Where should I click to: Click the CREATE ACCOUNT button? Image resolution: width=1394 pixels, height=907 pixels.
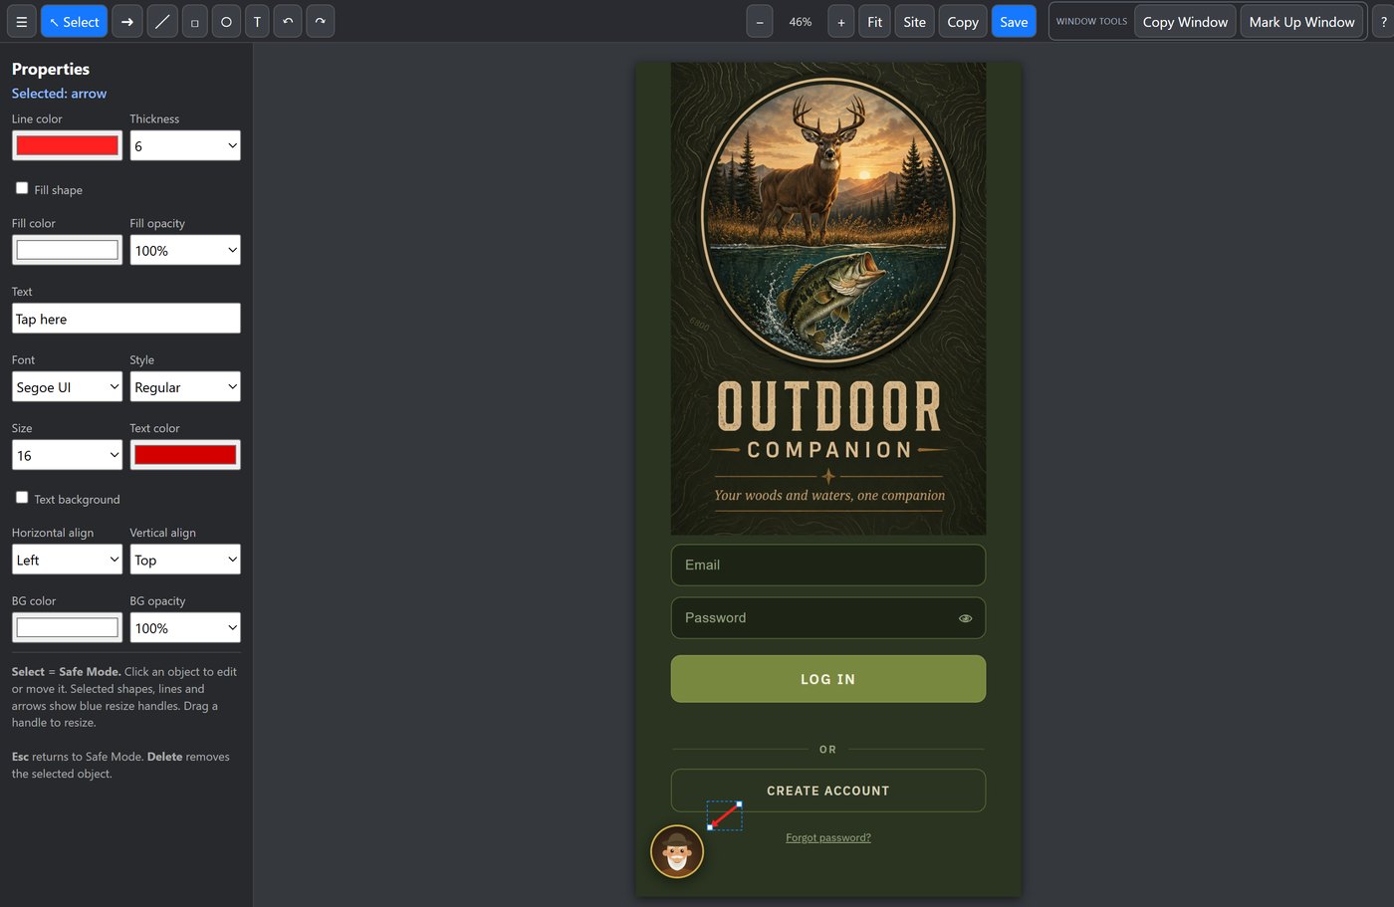click(x=828, y=791)
